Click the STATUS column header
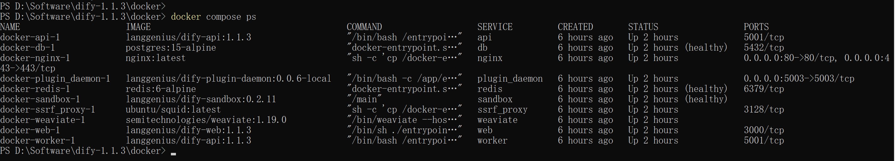This screenshot has height=161, width=895. pyautogui.click(x=643, y=27)
